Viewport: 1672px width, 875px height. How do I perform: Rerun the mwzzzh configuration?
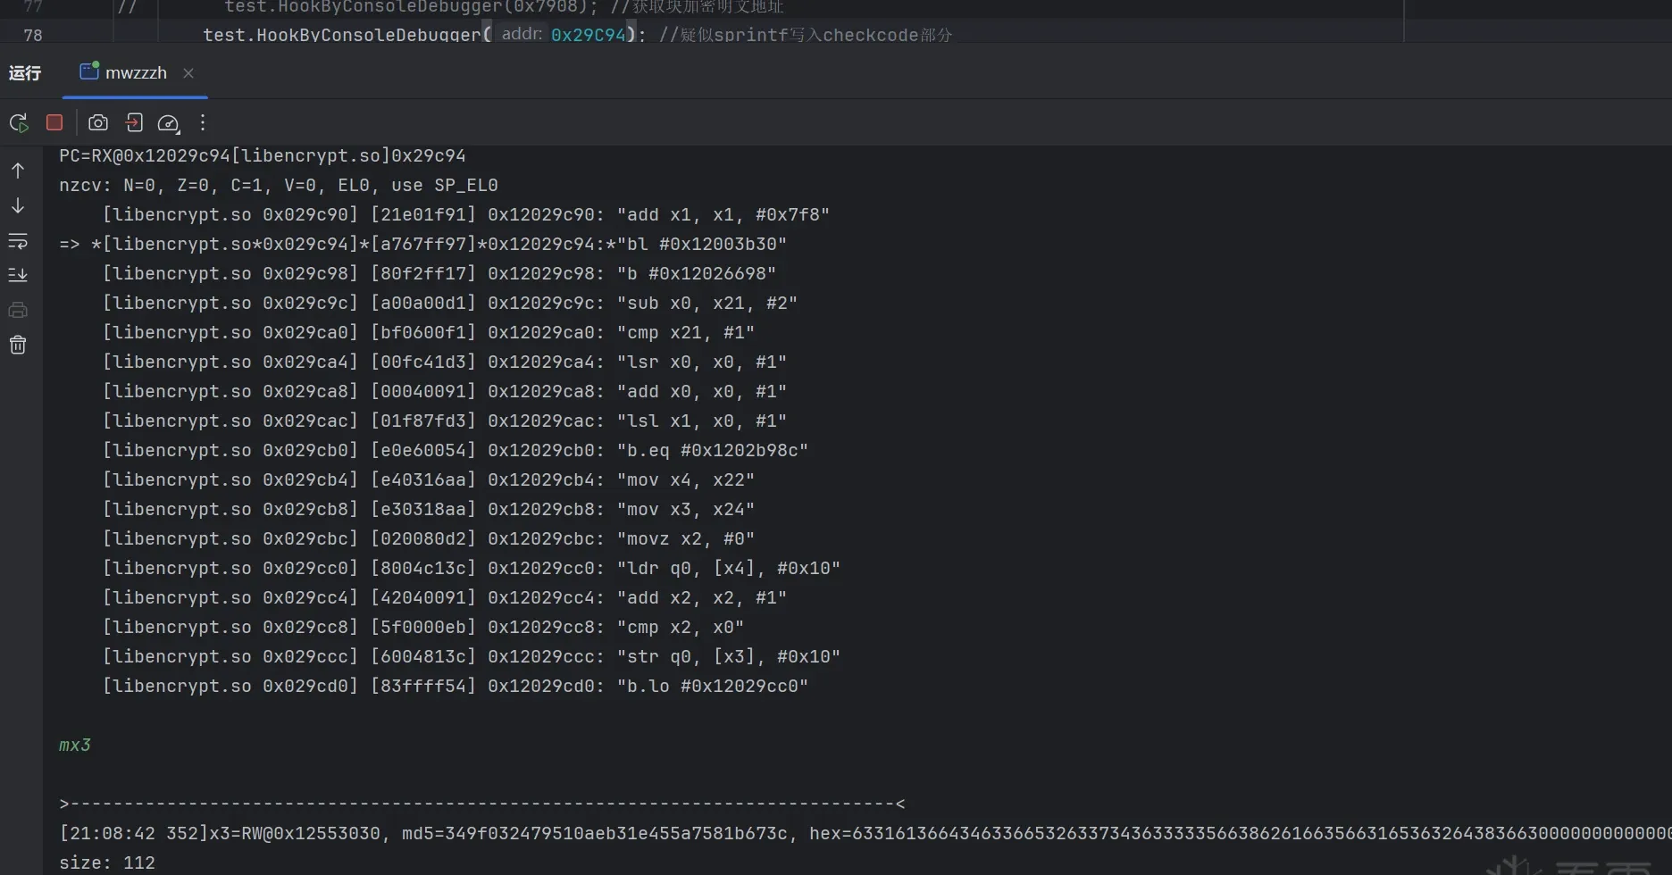pos(19,122)
